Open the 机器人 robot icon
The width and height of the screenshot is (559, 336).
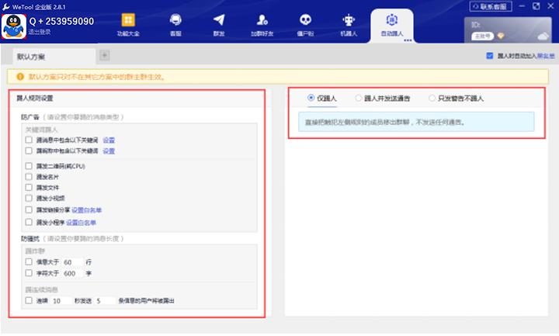(349, 20)
